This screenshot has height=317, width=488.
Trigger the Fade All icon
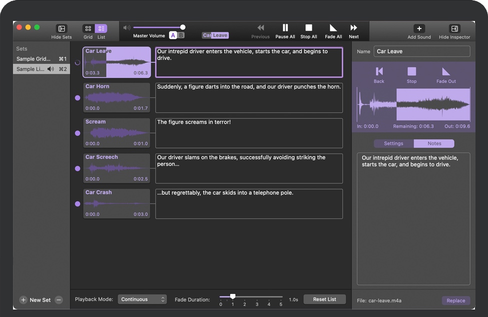[333, 28]
